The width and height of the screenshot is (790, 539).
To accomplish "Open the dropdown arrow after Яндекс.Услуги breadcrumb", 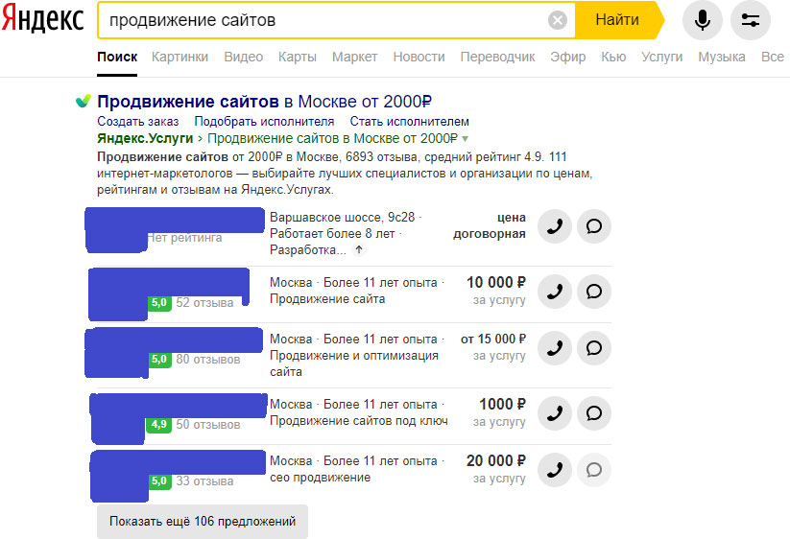I will tap(466, 139).
